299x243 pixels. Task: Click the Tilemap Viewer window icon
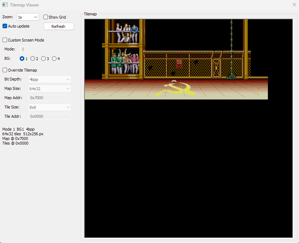[5, 5]
